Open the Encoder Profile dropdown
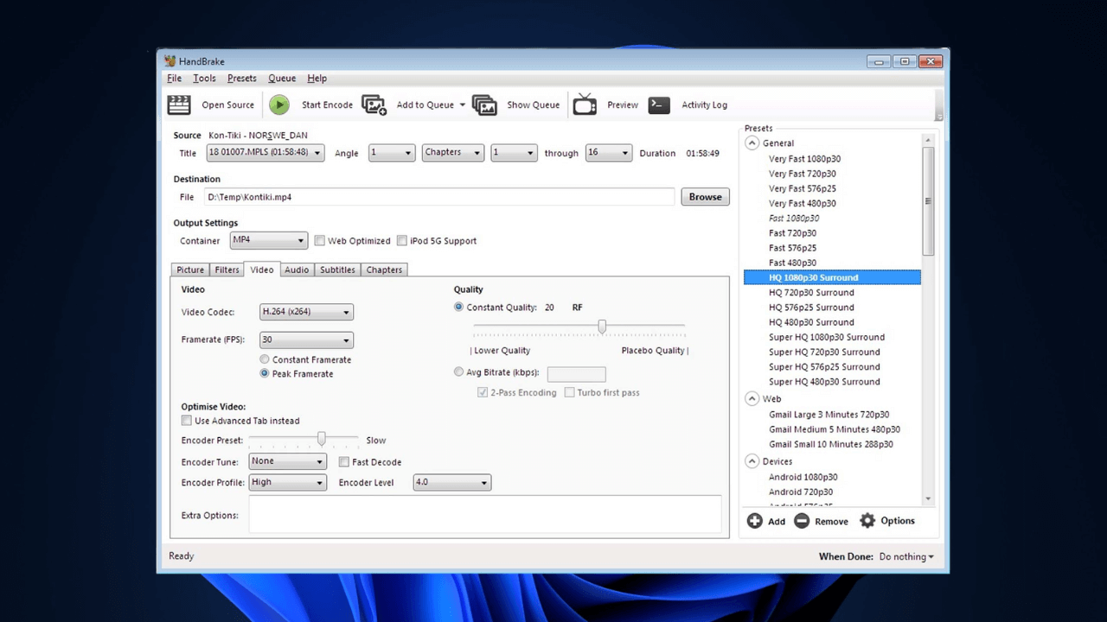1107x622 pixels. (x=287, y=483)
